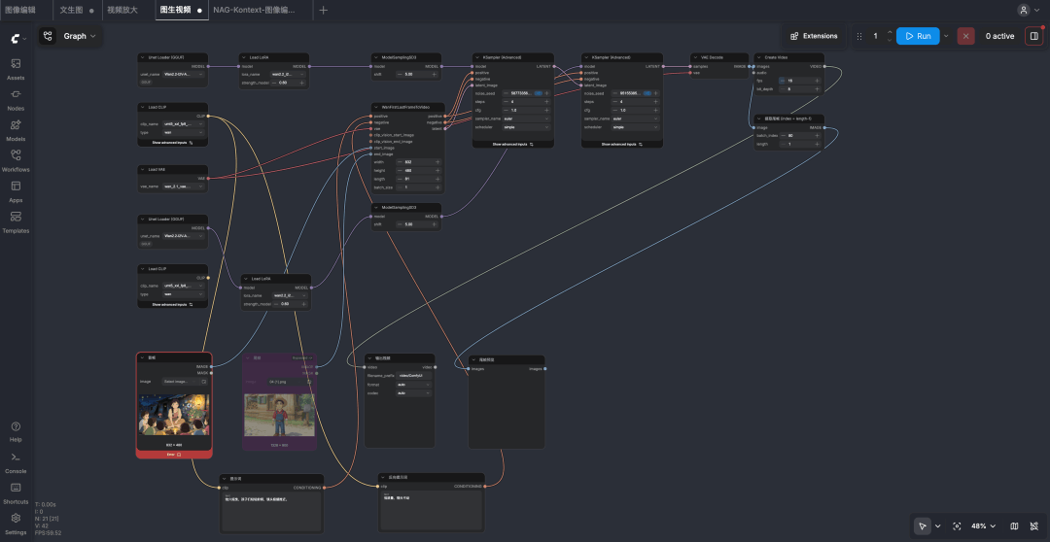Toggle link visibility on canvas
Image resolution: width=1050 pixels, height=542 pixels.
click(1033, 525)
